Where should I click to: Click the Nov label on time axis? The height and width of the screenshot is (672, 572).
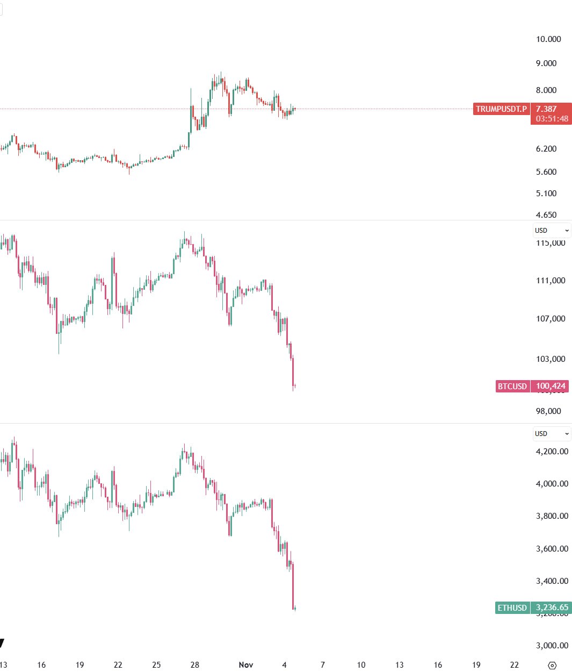tap(246, 665)
